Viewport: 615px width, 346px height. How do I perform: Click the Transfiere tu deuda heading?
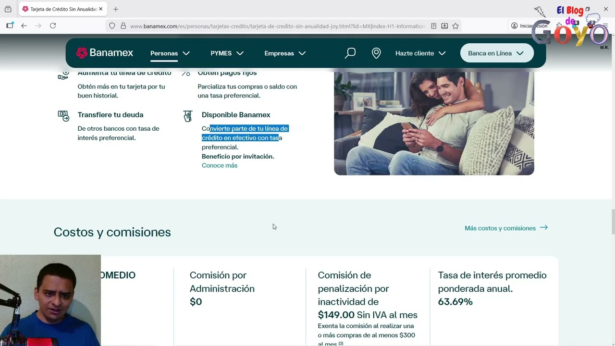(x=111, y=115)
